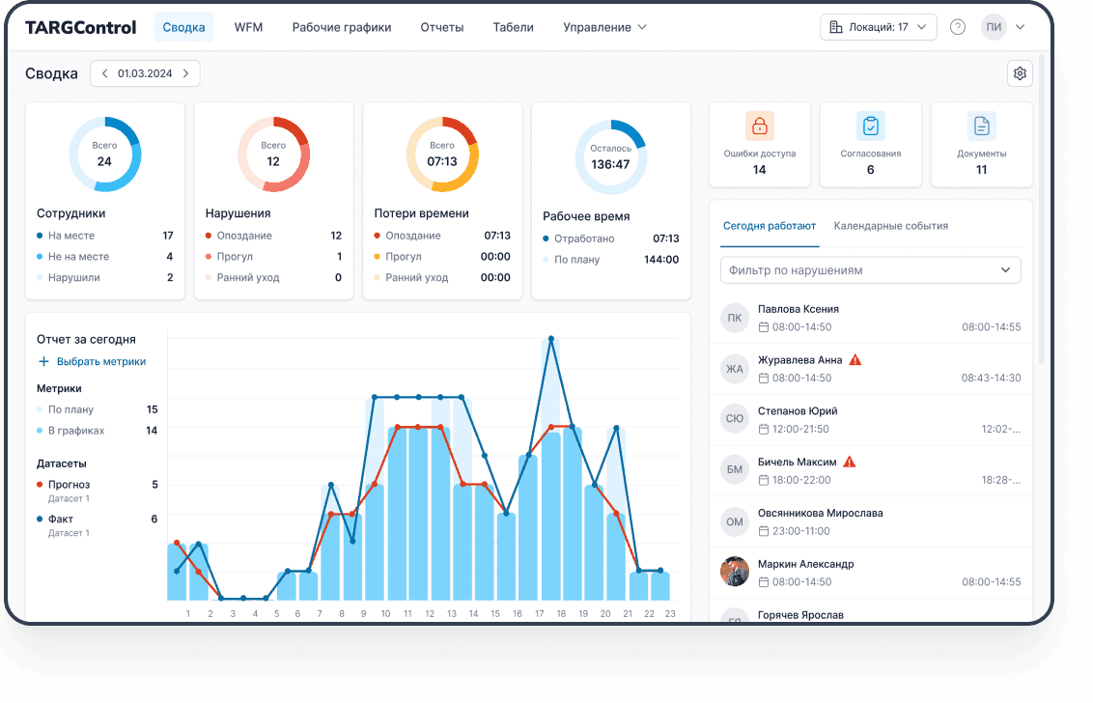The image size is (1093, 703).
Task: Click the Отработано 07:13 row
Action: tap(610, 239)
